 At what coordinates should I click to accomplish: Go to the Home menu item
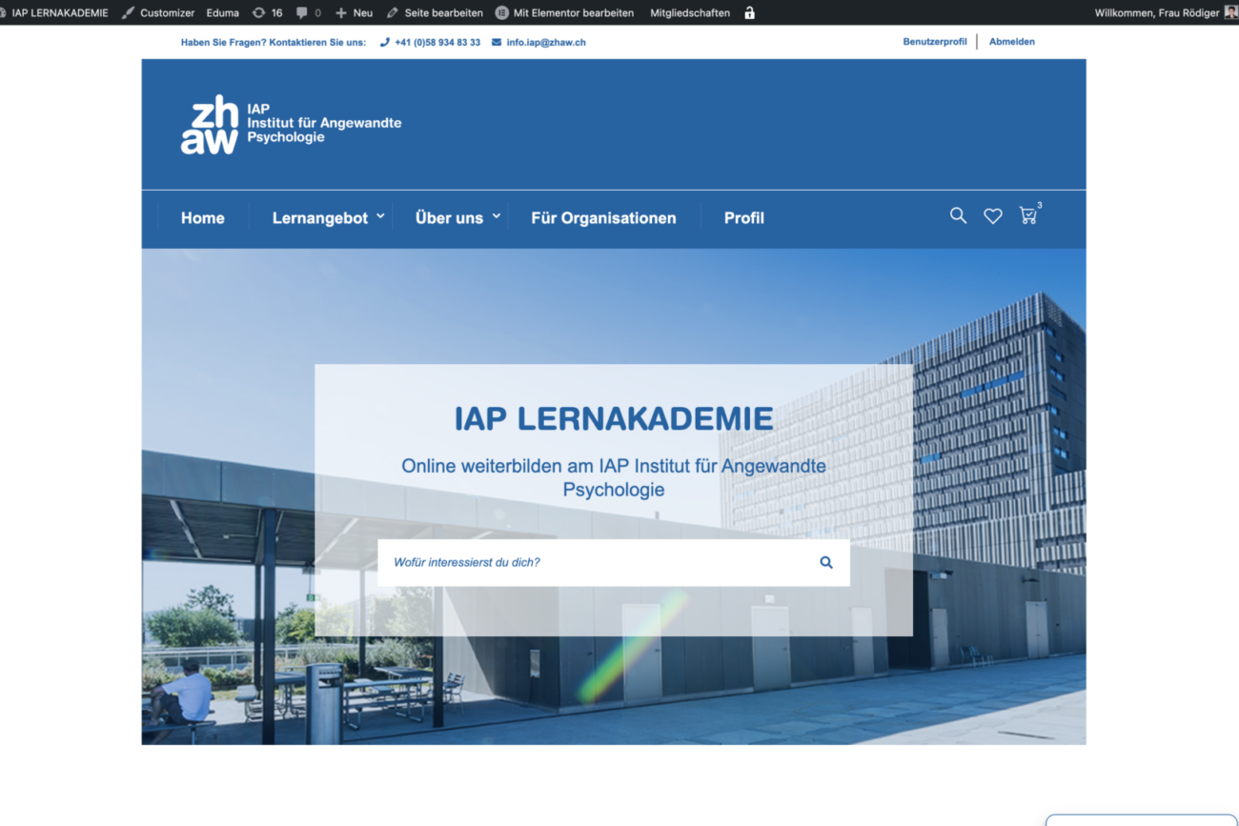203,218
